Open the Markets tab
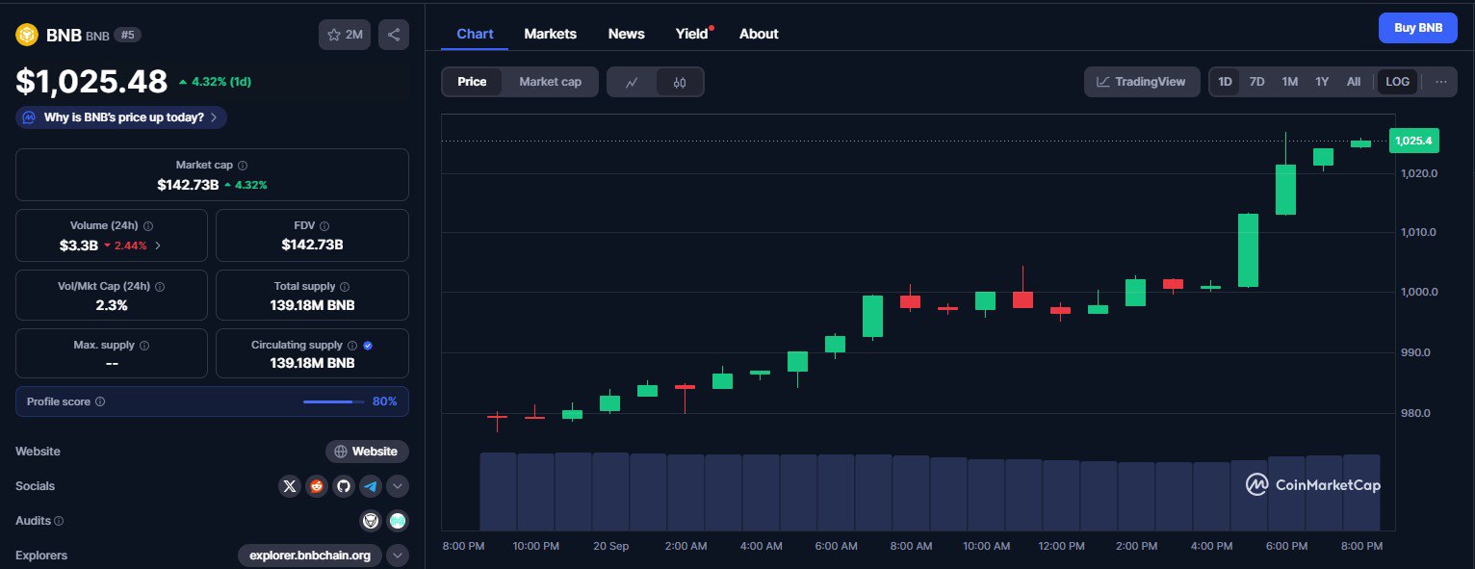This screenshot has width=1475, height=569. (x=550, y=34)
